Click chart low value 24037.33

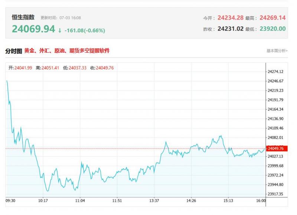pyautogui.click(x=78, y=68)
